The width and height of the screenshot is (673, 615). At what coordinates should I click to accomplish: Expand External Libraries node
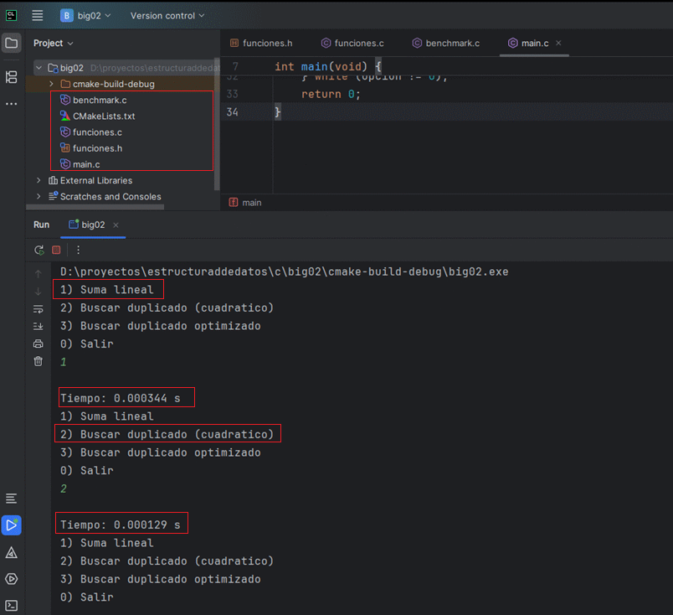[39, 180]
